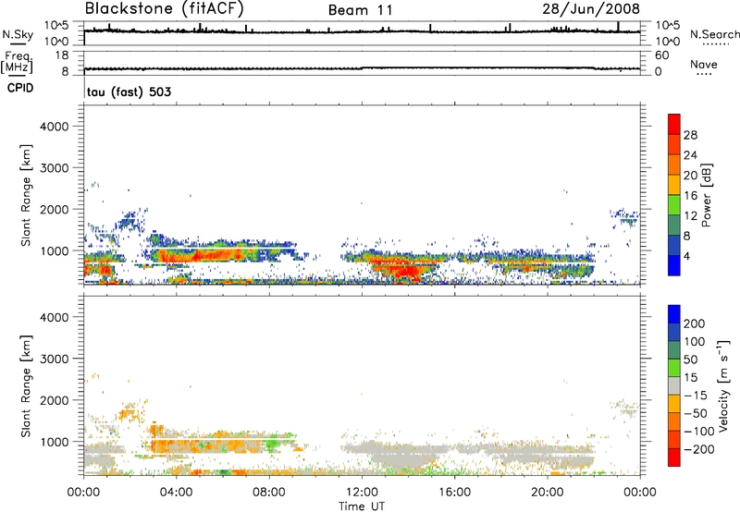Click the 'N.Search' legend label
Image resolution: width=740 pixels, height=512 pixels.
coord(714,34)
